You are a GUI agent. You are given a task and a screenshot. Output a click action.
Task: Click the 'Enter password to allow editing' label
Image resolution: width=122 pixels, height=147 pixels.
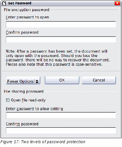coord(34,109)
